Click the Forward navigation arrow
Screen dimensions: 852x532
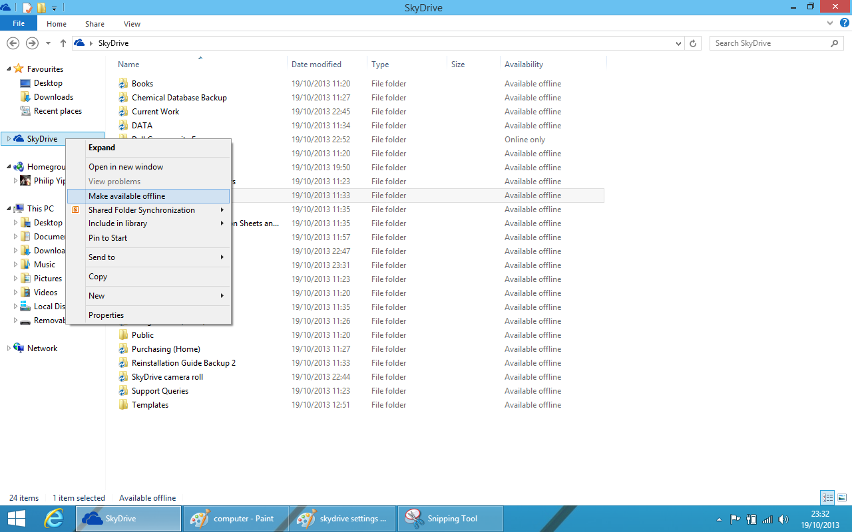[32, 43]
